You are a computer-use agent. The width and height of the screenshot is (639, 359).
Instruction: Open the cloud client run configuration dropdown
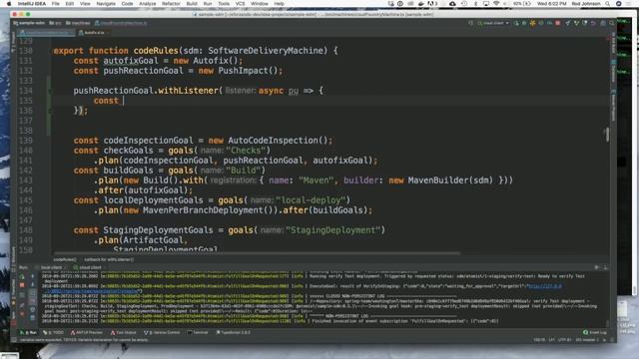(493, 23)
